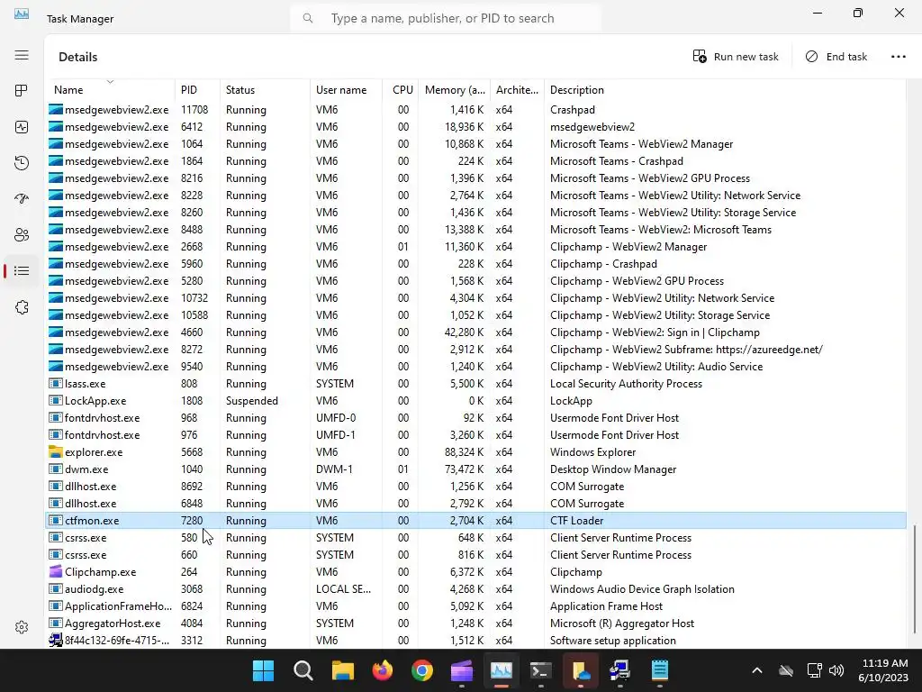Image resolution: width=922 pixels, height=692 pixels.
Task: Select fontdrvhost.exe with PID 976
Action: (x=476, y=435)
